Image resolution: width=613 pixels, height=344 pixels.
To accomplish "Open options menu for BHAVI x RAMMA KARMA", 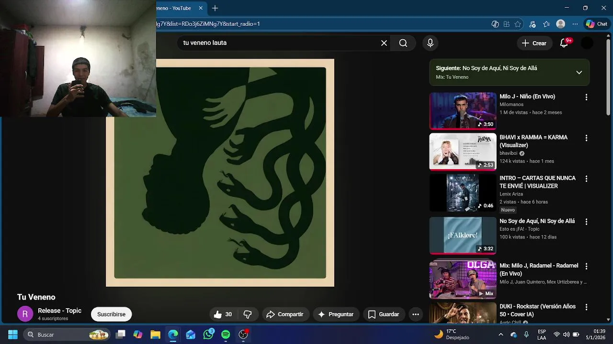I will click(586, 138).
